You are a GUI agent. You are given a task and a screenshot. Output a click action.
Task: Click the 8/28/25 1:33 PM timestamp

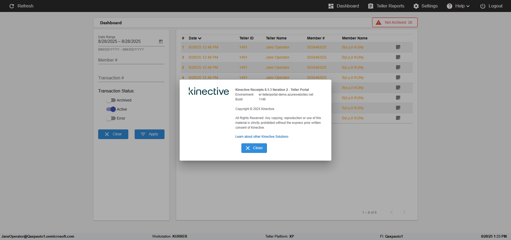tap(494, 236)
